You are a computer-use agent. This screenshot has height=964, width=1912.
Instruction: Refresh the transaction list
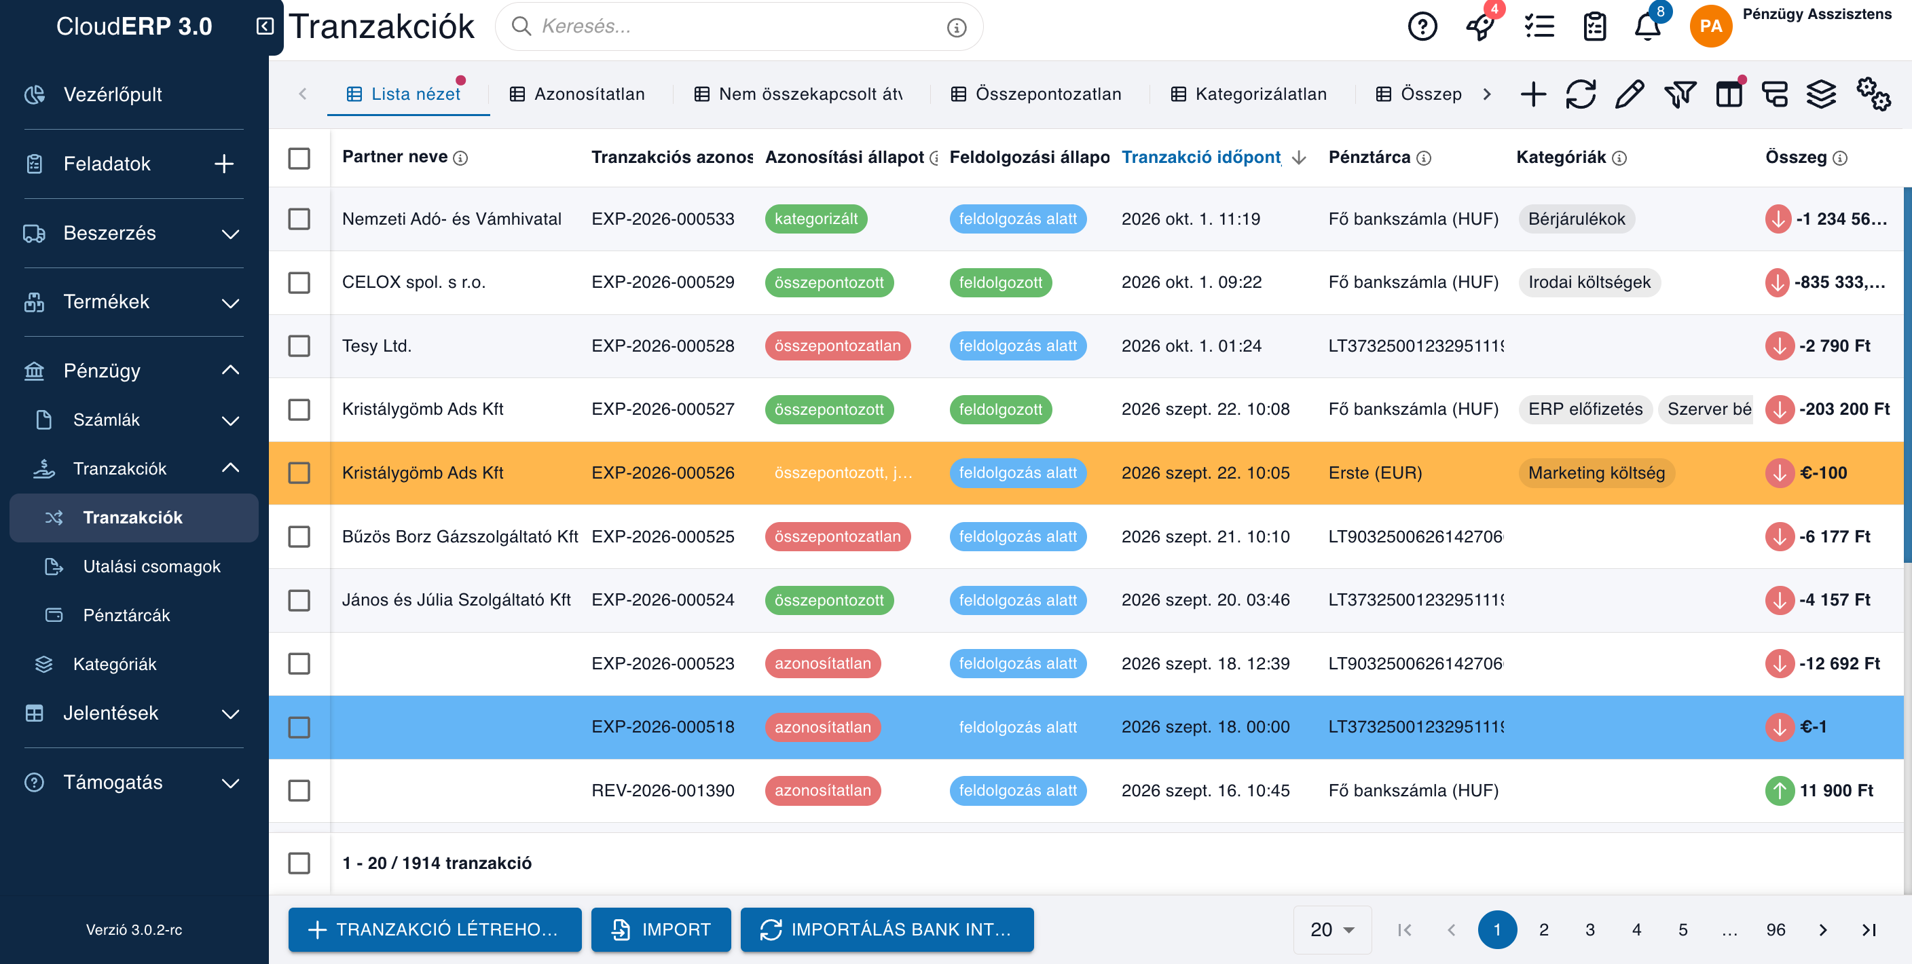1580,94
